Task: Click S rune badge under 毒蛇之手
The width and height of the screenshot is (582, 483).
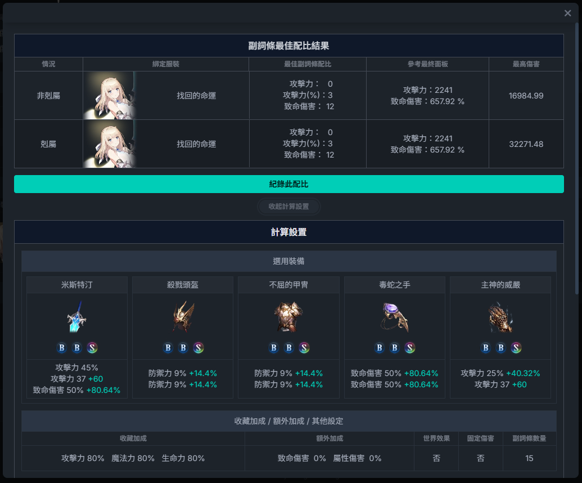Action: 410,348
